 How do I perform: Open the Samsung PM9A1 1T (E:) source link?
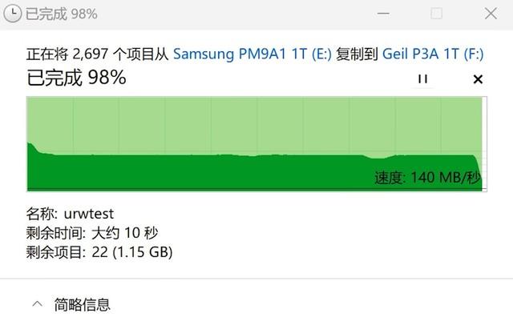tap(252, 54)
